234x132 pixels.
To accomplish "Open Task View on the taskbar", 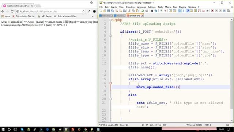I will coord(15,129).
